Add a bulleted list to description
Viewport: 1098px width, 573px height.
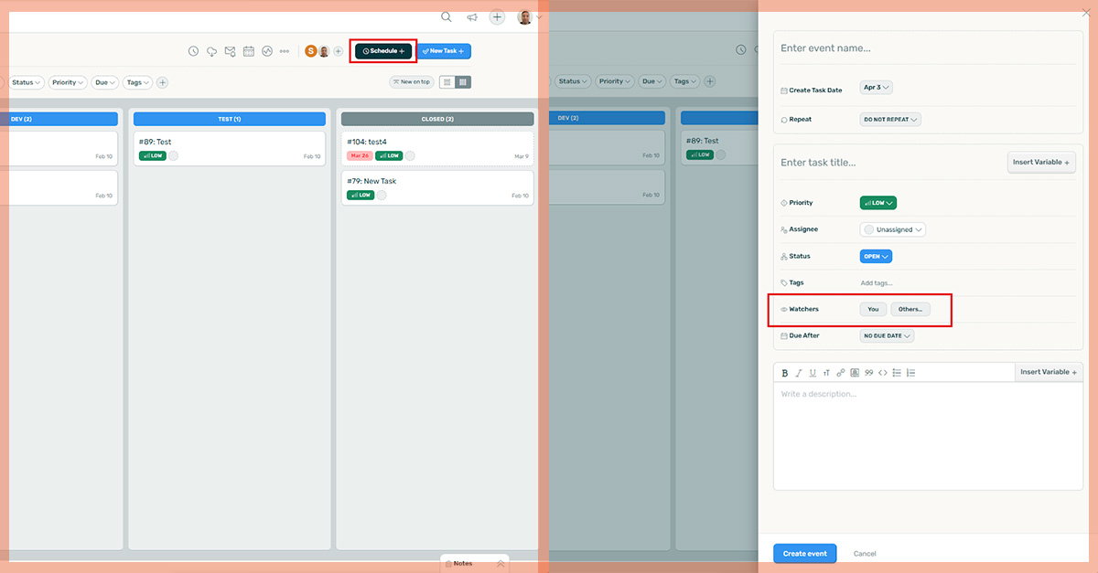pyautogui.click(x=897, y=373)
